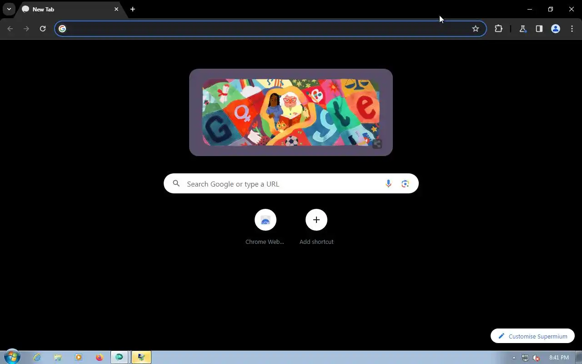Open Chrome Labs flask icon
This screenshot has width=582, height=364.
(522, 29)
